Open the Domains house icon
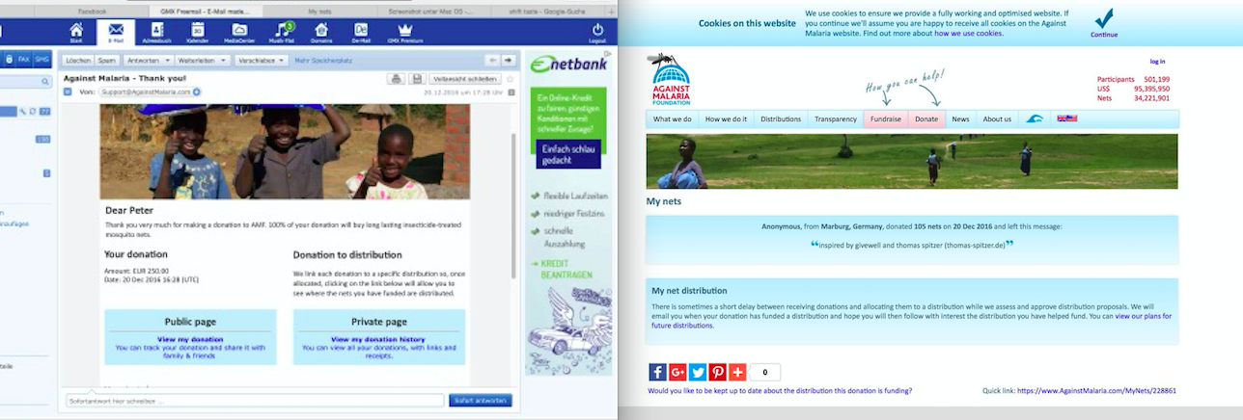The height and width of the screenshot is (420, 1243). [x=321, y=32]
